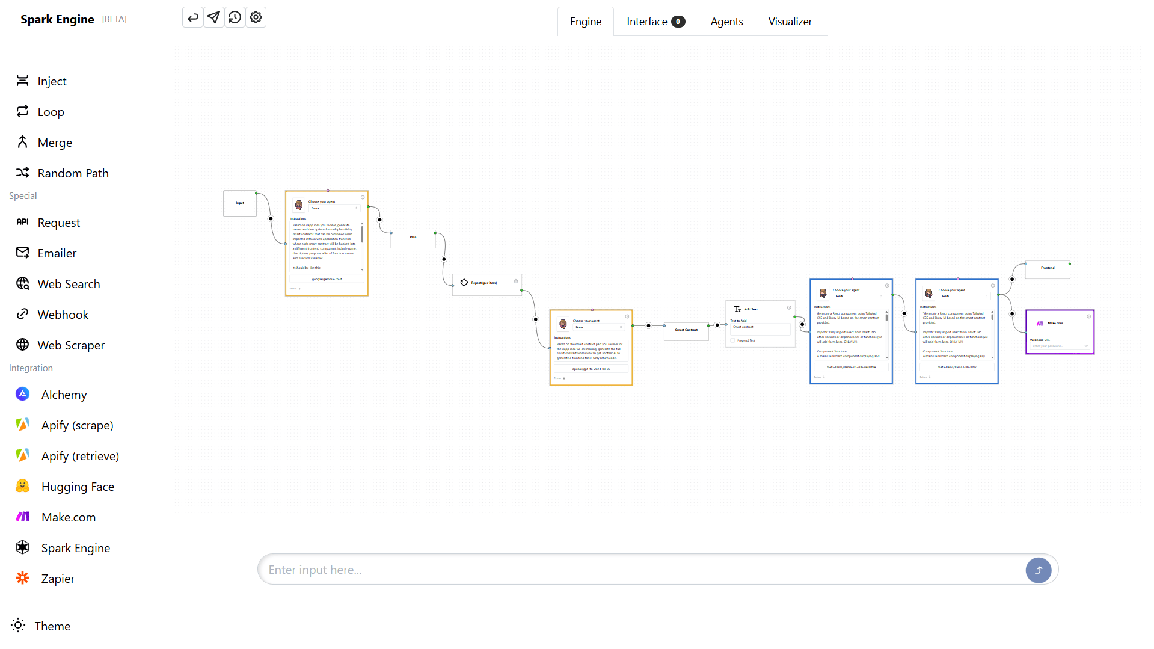Open model selector llama-3.1-70b-versatile

pos(851,367)
